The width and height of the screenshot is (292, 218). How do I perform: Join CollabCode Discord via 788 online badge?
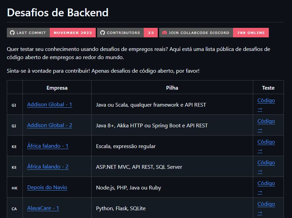[x=214, y=33]
